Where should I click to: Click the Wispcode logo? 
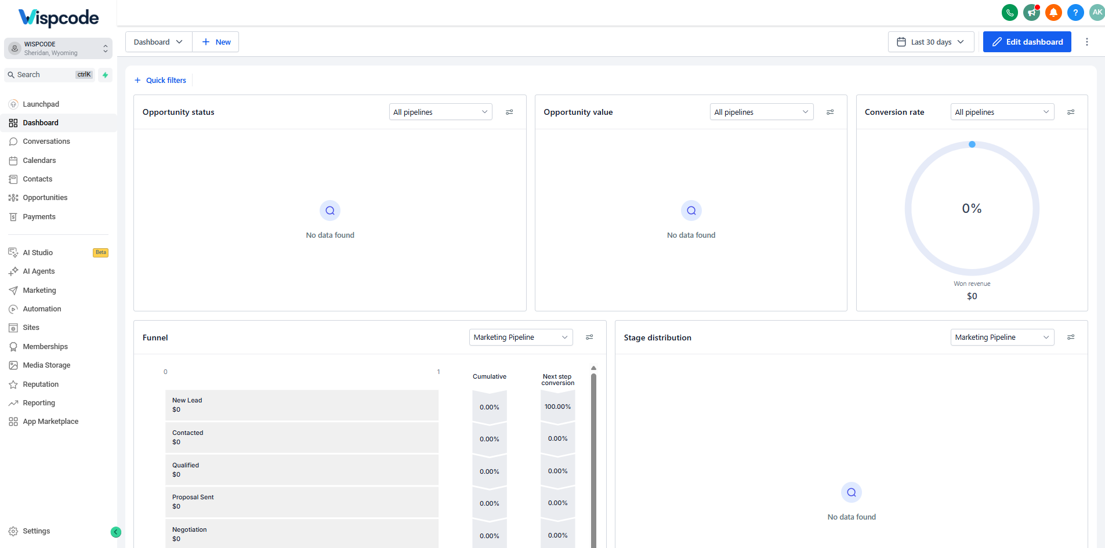(59, 18)
